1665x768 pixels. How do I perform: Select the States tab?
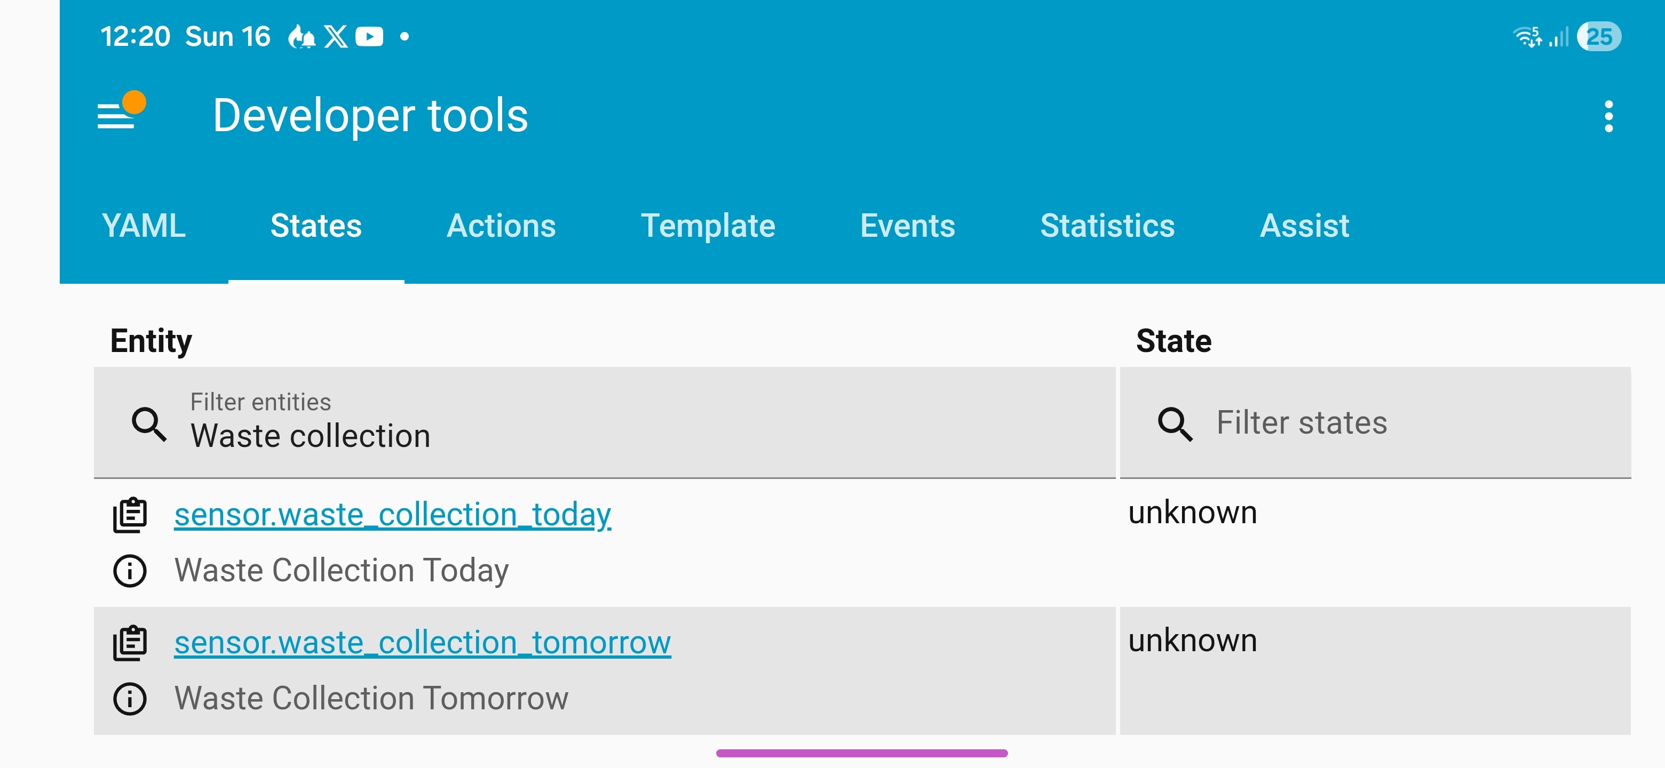pyautogui.click(x=316, y=226)
